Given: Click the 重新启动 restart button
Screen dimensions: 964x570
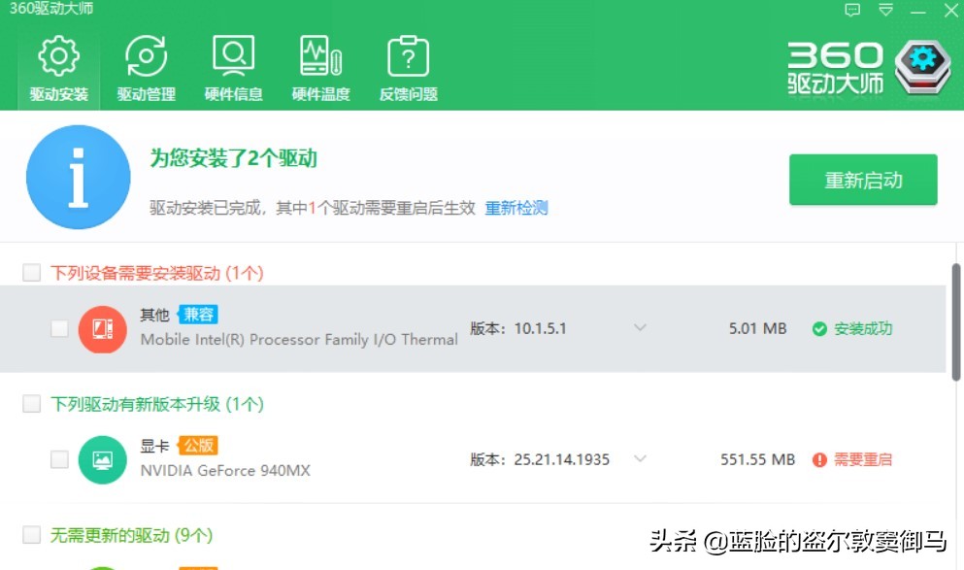Looking at the screenshot, I should [862, 181].
